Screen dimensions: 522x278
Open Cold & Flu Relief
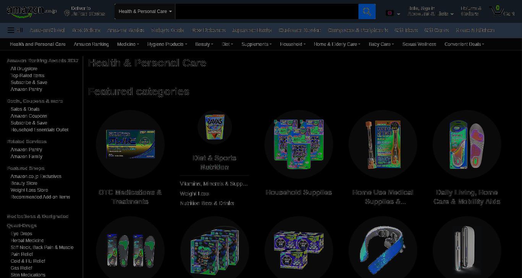(28, 261)
